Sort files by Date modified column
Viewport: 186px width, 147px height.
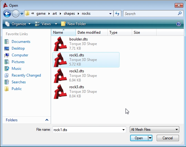point(89,32)
